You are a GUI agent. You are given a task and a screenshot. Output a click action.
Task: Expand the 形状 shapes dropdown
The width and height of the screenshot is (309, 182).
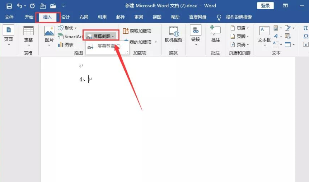coord(67,28)
